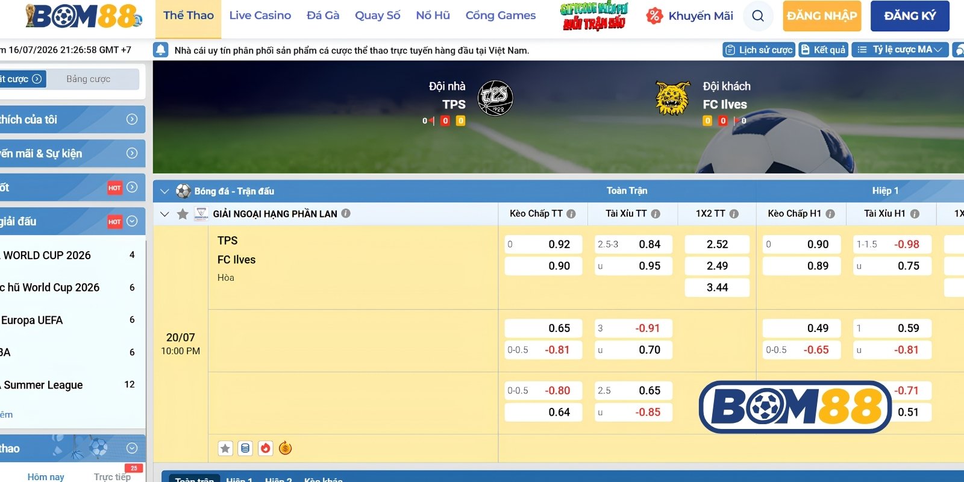Select the Hôm nay tab
The width and height of the screenshot is (964, 482).
[x=46, y=477]
